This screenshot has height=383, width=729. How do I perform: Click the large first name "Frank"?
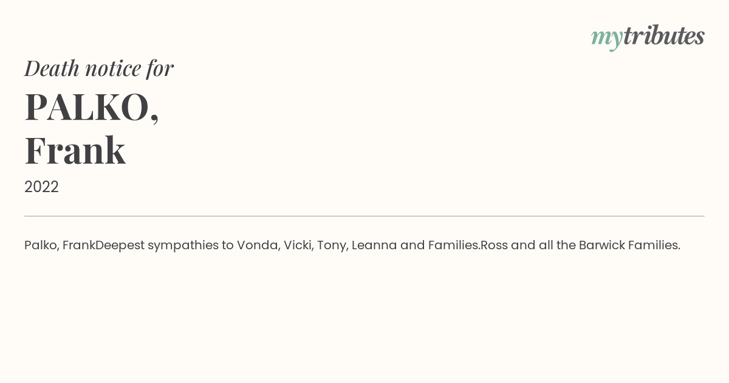[75, 151]
